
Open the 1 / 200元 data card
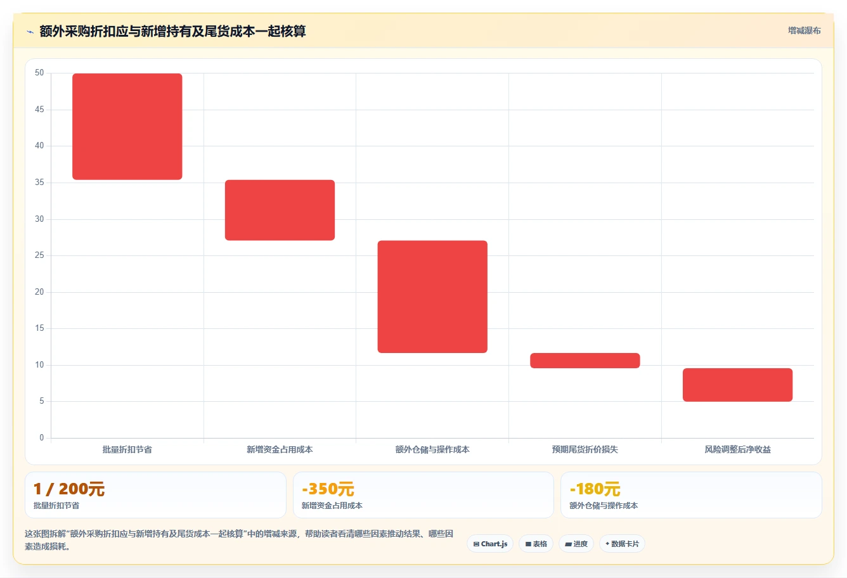click(155, 495)
